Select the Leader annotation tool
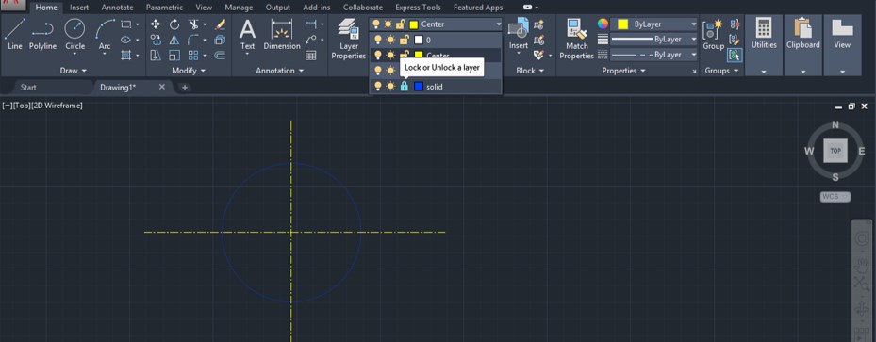876x342 pixels. pos(310,40)
